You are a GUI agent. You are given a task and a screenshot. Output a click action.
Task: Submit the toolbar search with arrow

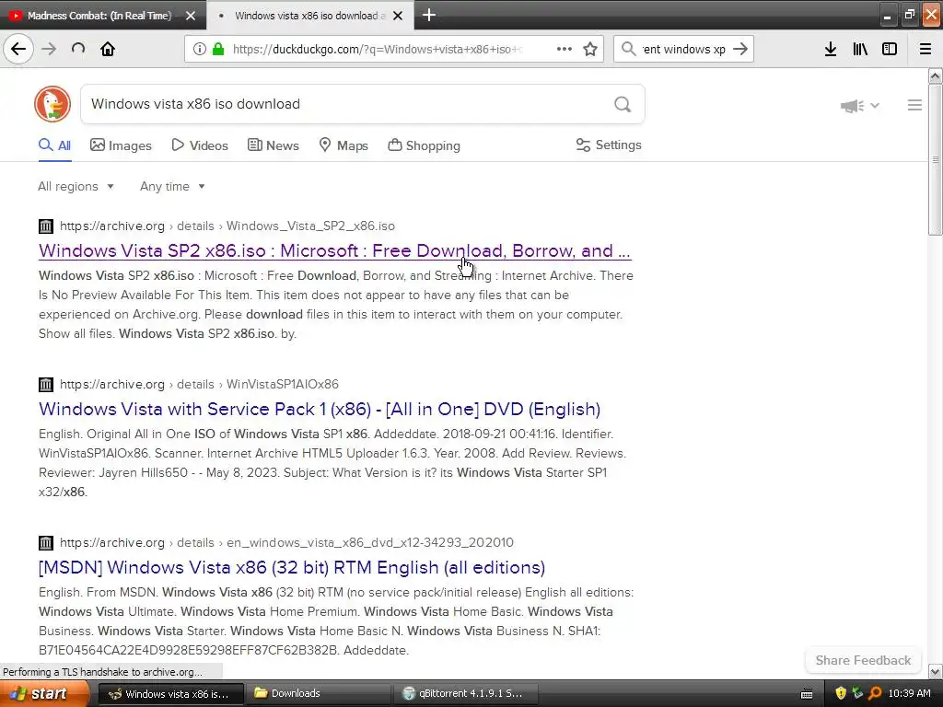(740, 49)
